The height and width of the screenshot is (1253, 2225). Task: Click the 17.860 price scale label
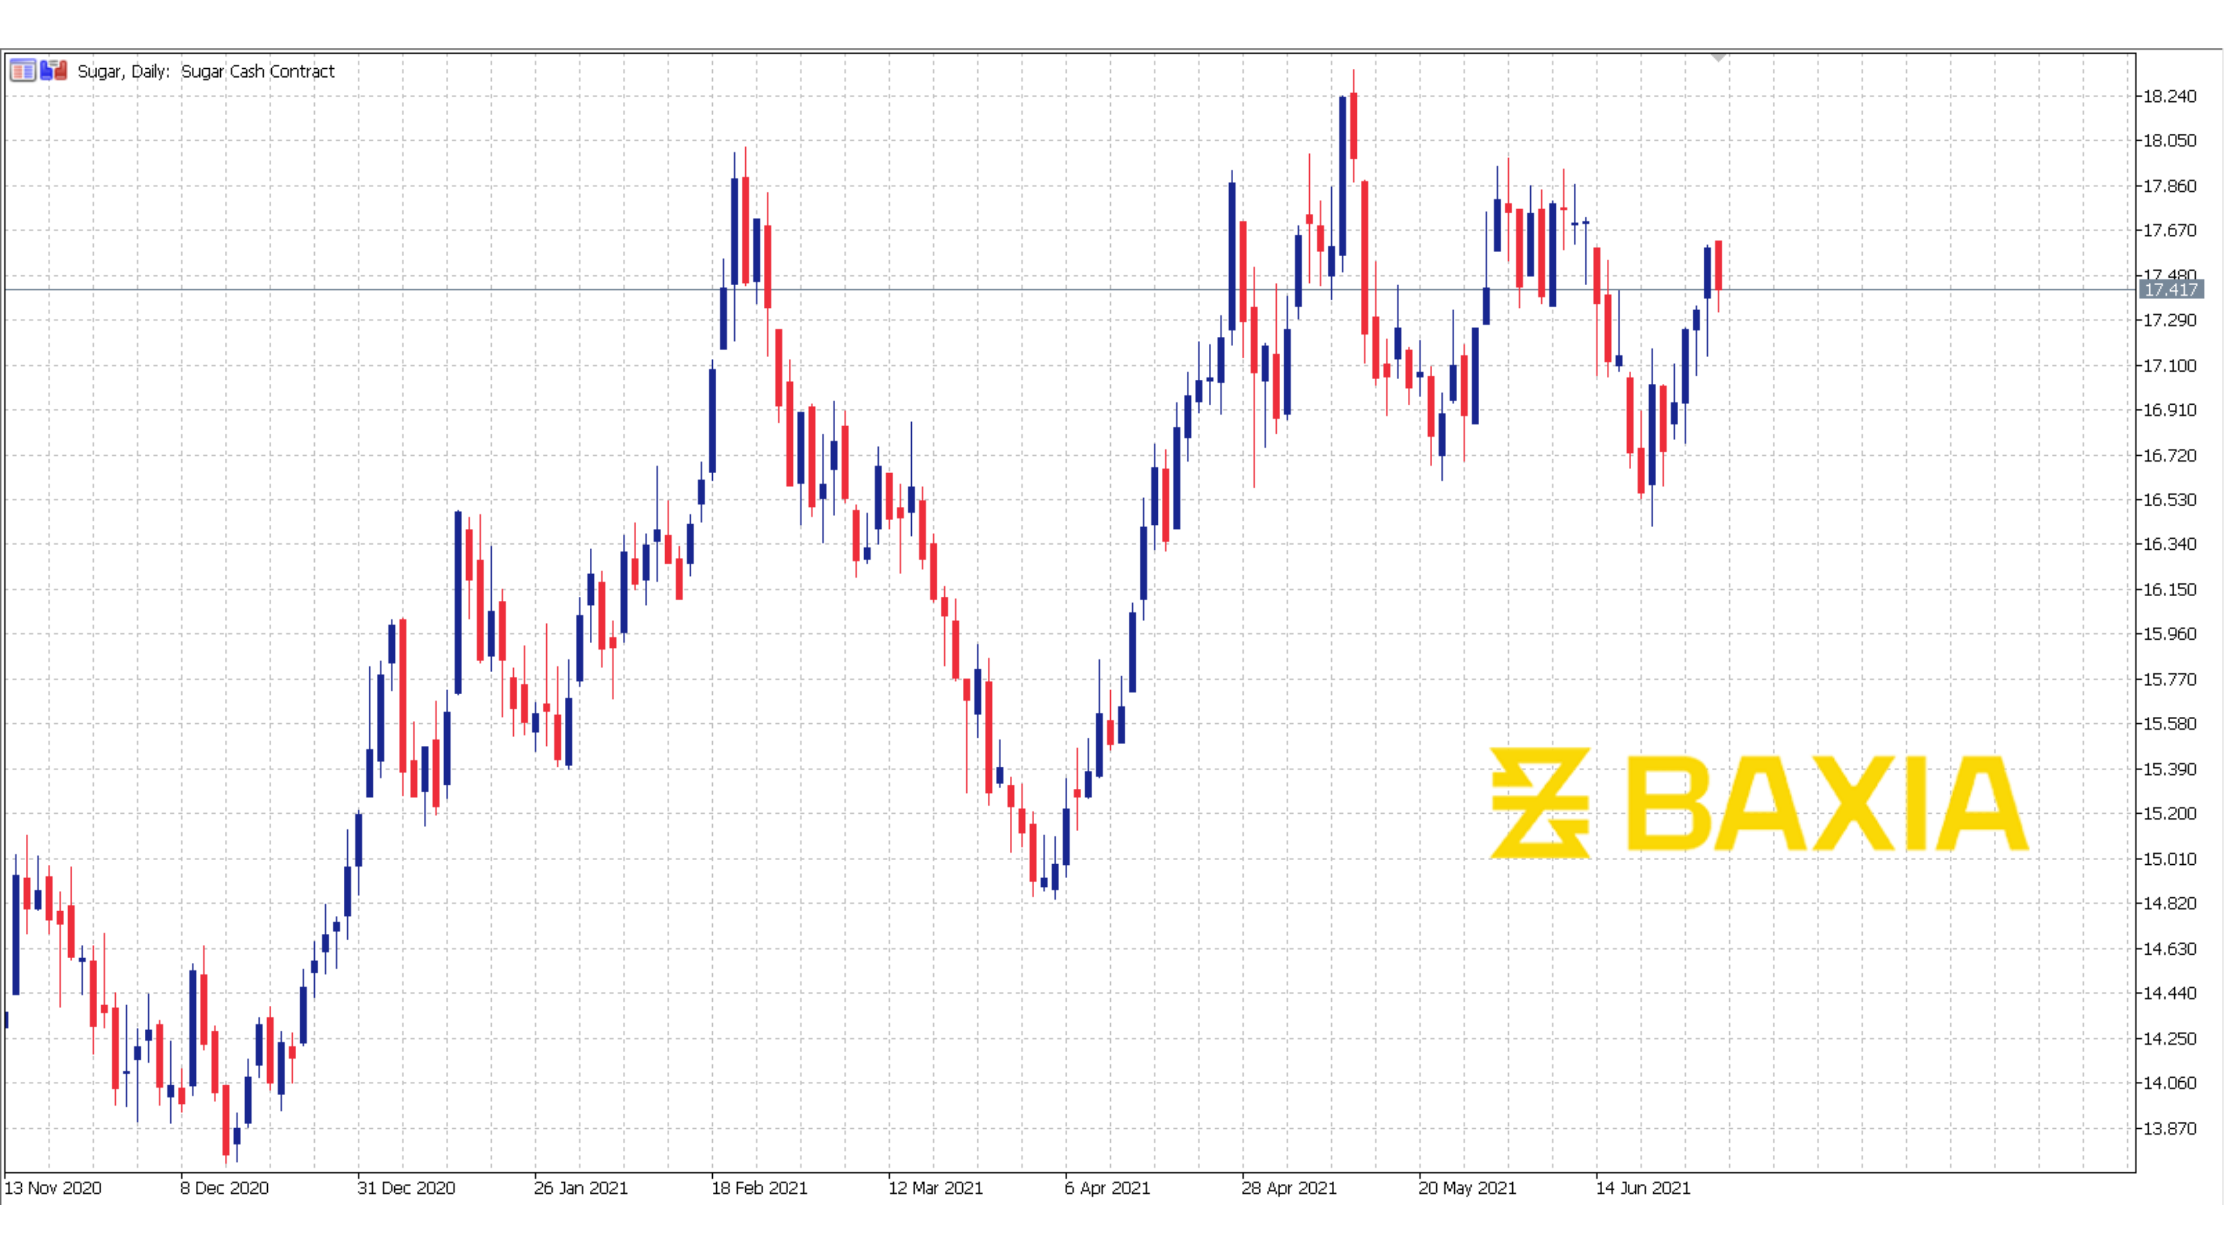[2170, 186]
